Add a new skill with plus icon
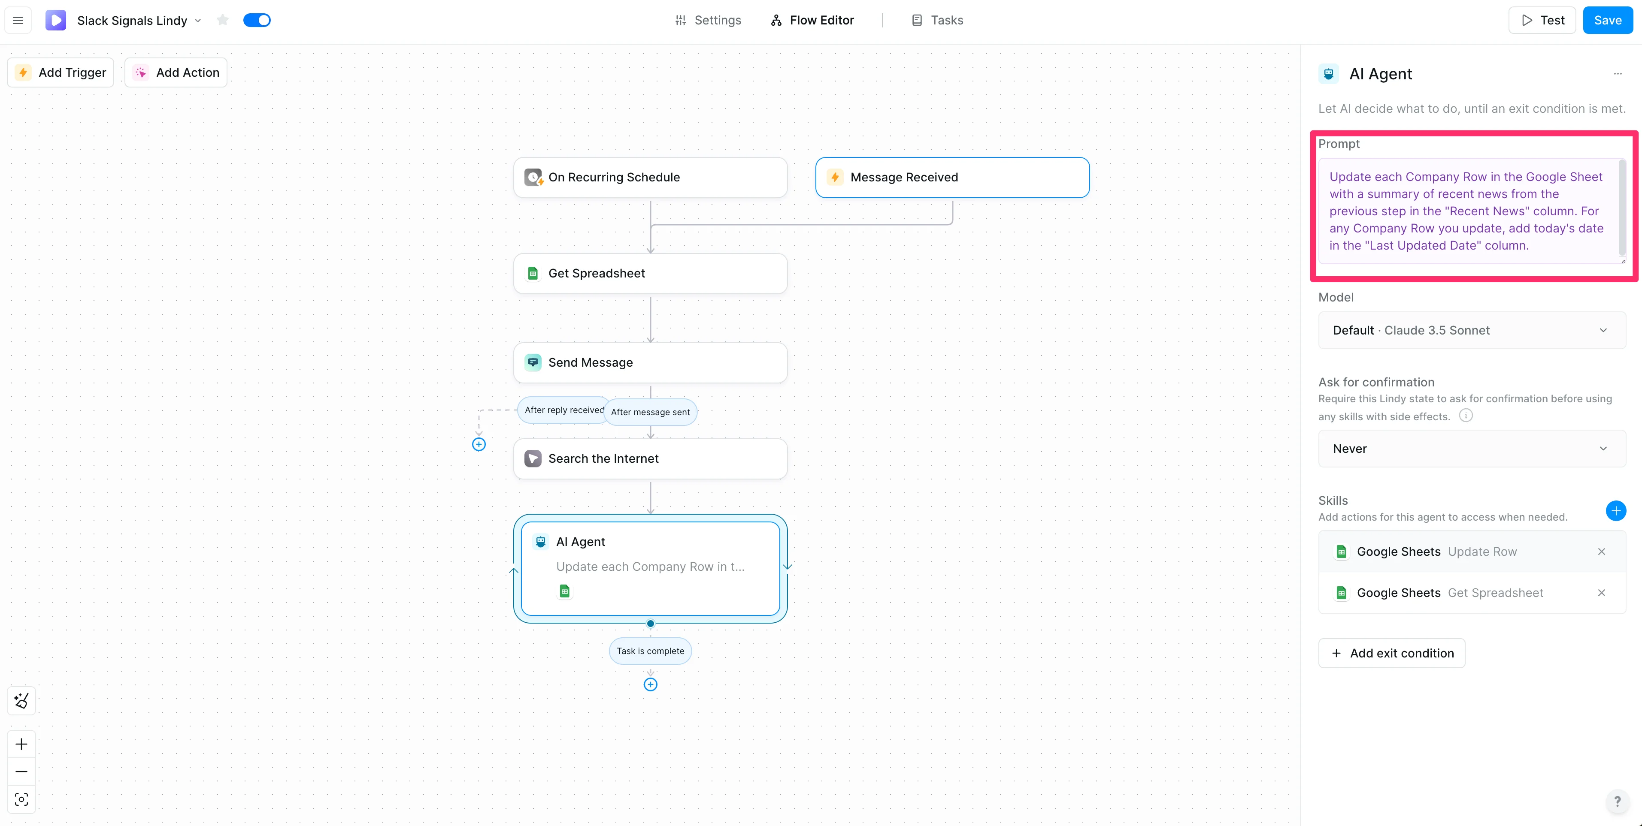This screenshot has width=1642, height=826. point(1615,511)
